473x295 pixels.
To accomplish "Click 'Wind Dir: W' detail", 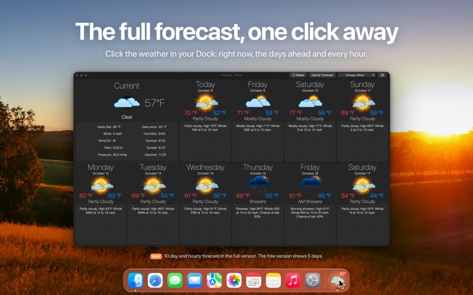I will pos(107,140).
